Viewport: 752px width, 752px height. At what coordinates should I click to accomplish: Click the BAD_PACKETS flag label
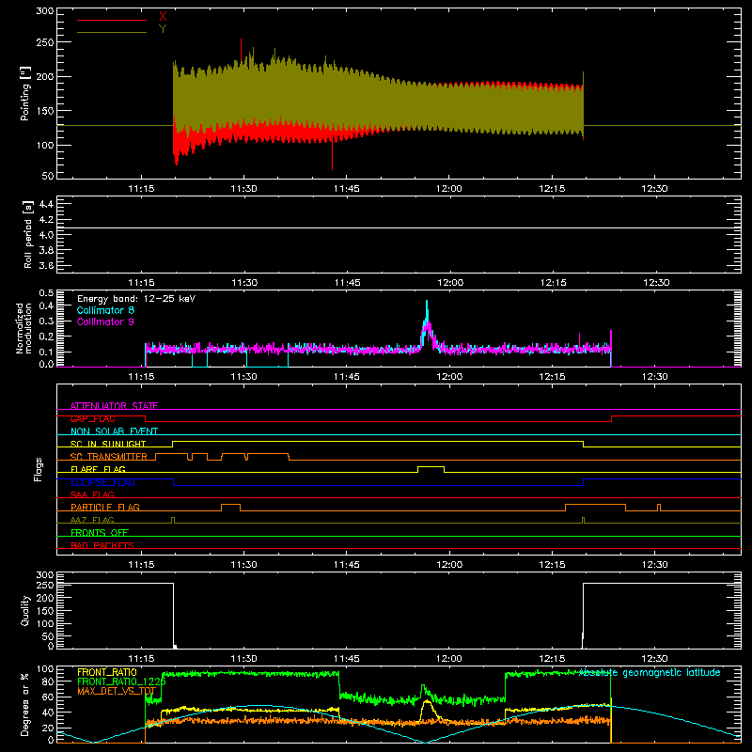pos(102,545)
